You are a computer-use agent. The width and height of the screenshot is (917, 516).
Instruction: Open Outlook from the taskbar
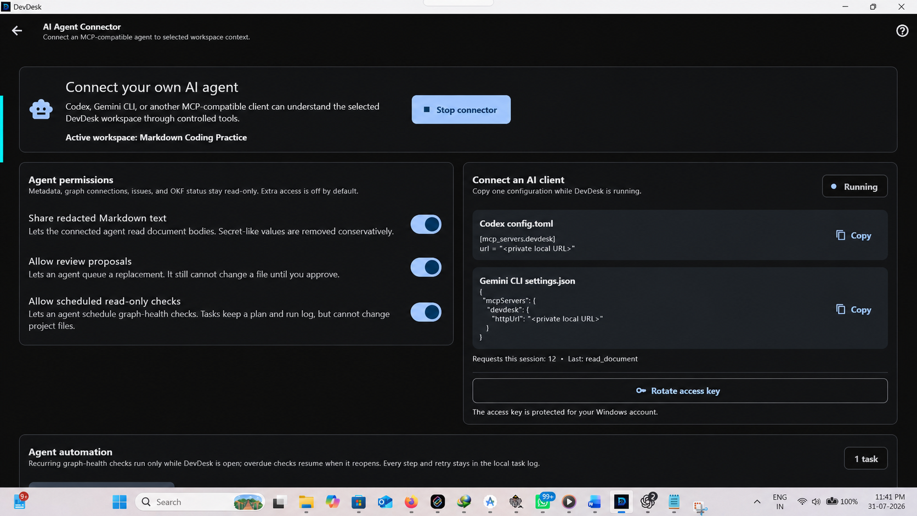(385, 502)
